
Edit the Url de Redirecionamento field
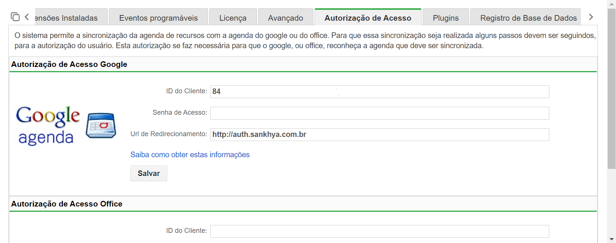click(x=380, y=135)
